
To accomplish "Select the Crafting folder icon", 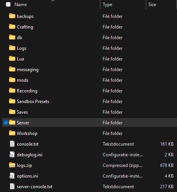I will [12, 27].
